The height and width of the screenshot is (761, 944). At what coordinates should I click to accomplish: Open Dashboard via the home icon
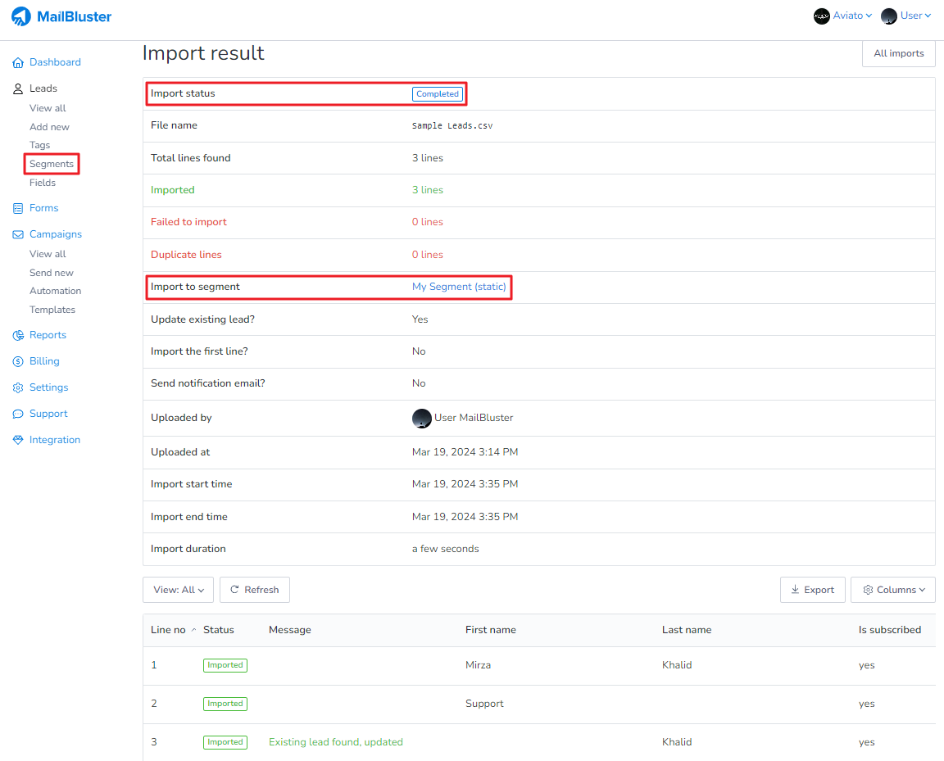tap(18, 62)
